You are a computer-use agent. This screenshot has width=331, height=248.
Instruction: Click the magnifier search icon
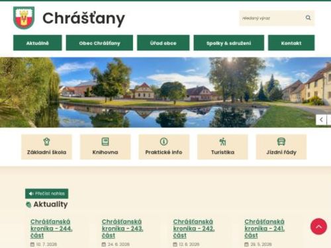click(308, 18)
